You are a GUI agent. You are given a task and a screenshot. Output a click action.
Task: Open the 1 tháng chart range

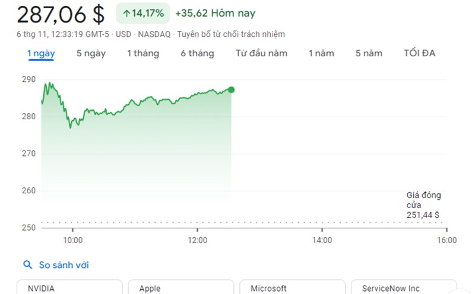pyautogui.click(x=143, y=53)
